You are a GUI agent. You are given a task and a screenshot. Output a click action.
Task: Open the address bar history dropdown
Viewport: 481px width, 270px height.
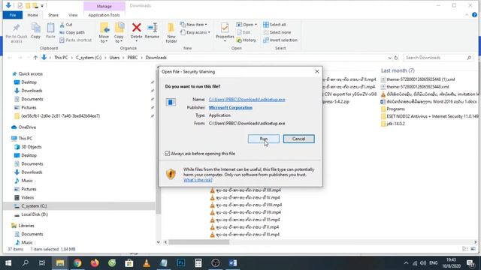(x=389, y=58)
